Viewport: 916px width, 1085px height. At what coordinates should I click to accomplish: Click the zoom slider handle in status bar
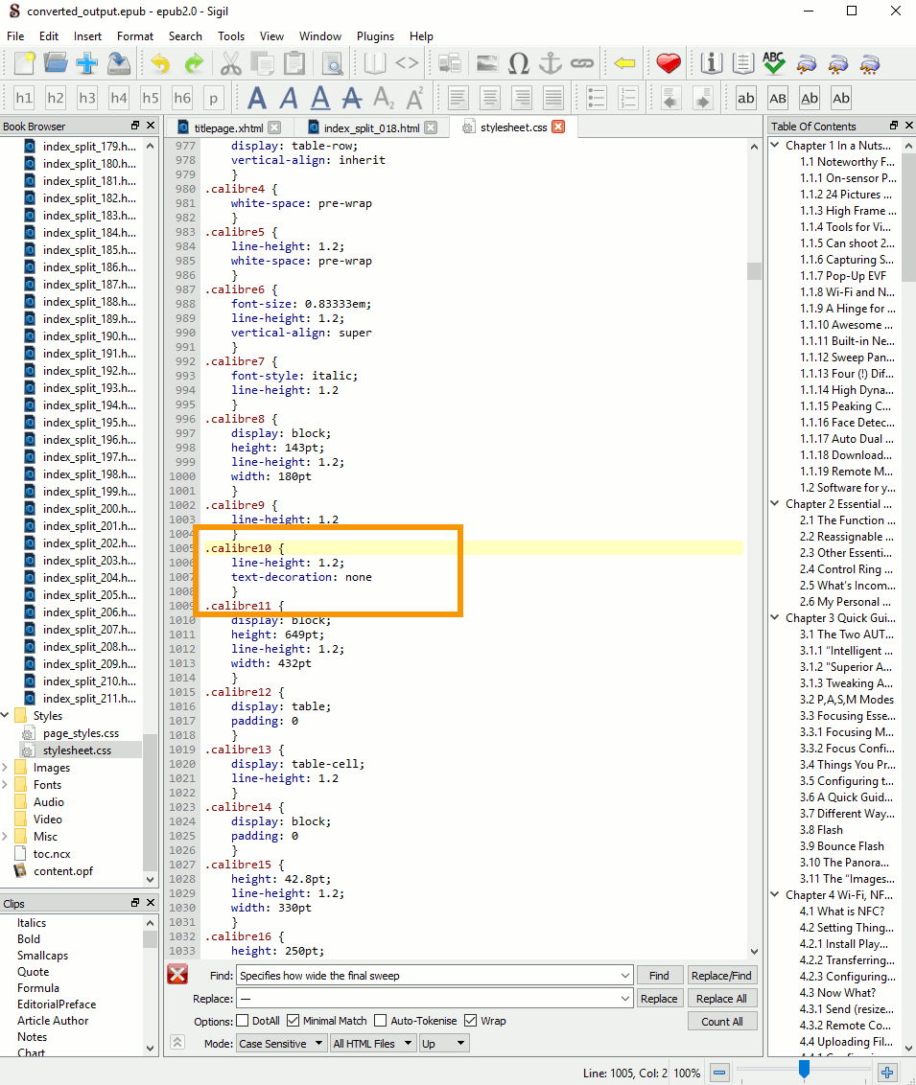(x=804, y=1069)
